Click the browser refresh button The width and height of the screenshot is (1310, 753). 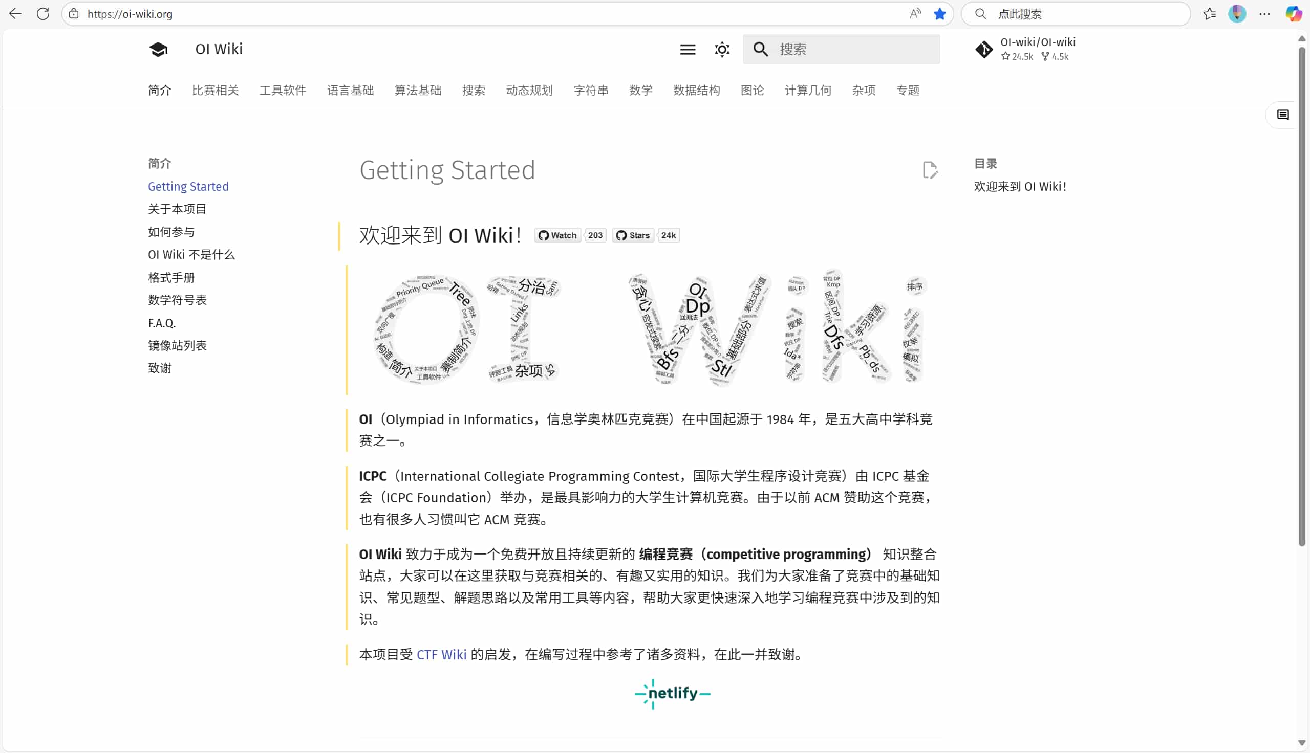[x=43, y=14]
